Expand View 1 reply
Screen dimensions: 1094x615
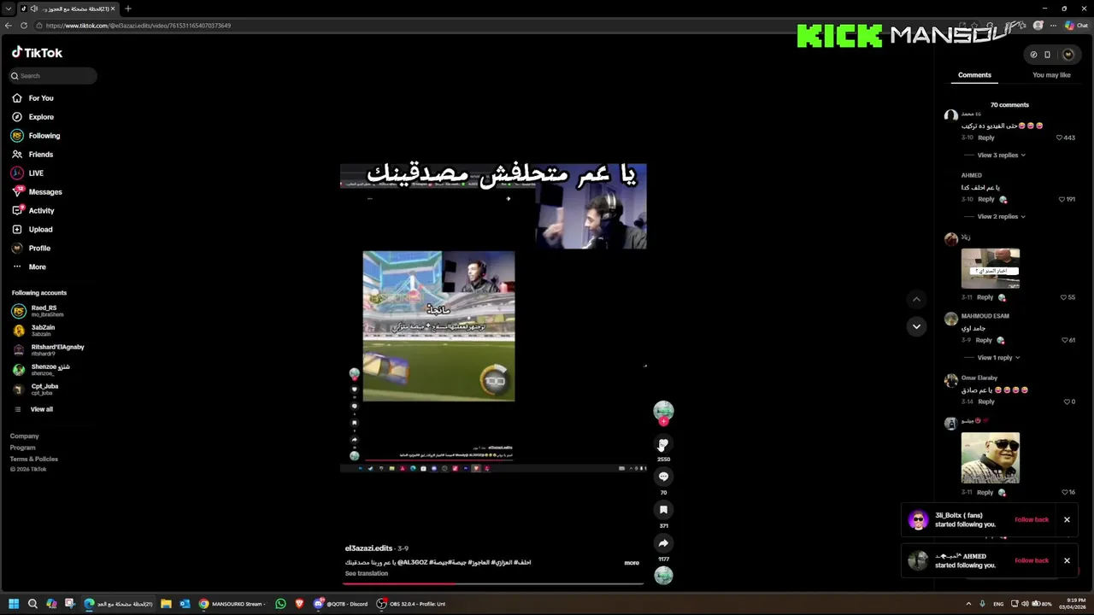(x=999, y=358)
